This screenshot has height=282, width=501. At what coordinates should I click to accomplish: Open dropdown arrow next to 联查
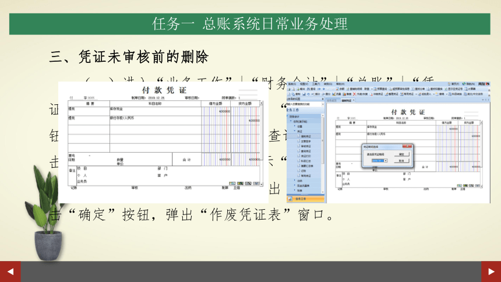(x=372, y=89)
